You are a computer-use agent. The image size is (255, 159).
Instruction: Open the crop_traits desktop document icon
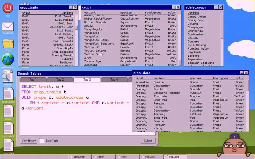8,128
